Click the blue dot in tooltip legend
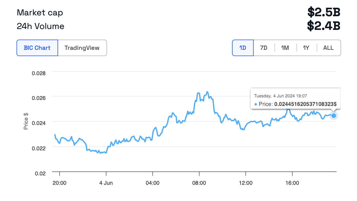 tap(256, 104)
